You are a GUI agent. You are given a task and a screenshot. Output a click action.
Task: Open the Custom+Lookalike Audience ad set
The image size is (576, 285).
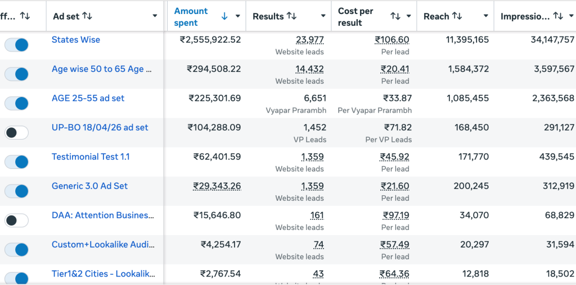point(103,245)
